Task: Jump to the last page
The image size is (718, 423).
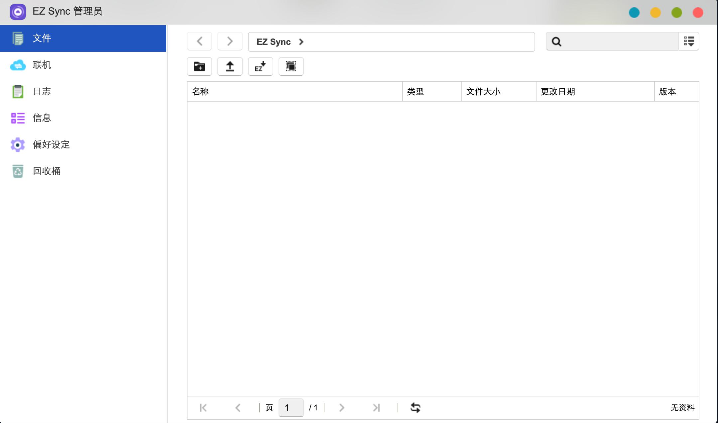Action: [377, 407]
